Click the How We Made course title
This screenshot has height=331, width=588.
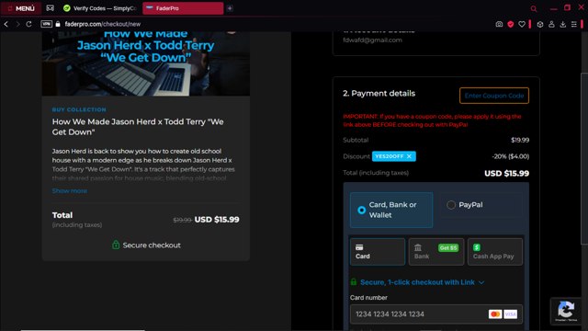(138, 127)
